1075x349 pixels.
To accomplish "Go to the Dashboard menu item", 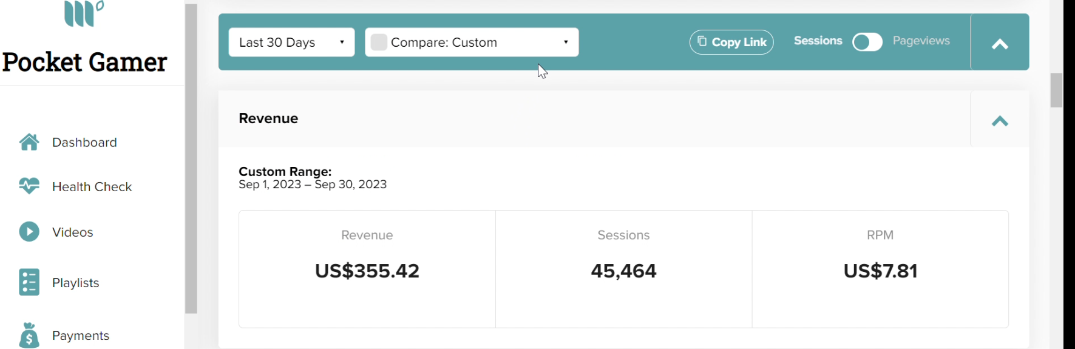I will tap(84, 142).
